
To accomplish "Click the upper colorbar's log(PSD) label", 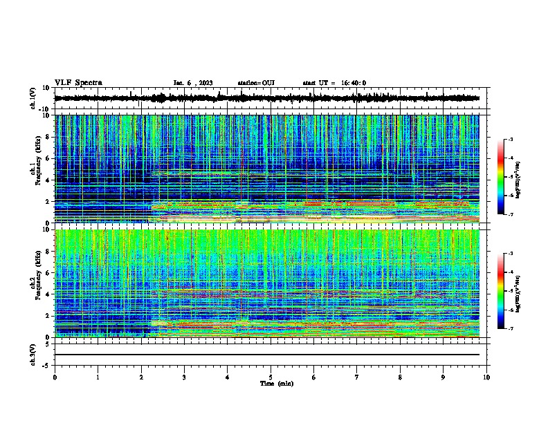I will (x=518, y=180).
